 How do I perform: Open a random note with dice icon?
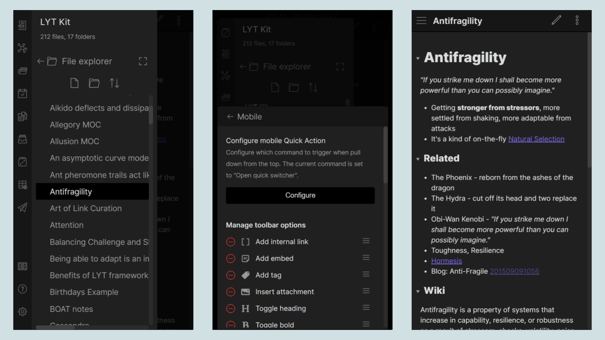[x=22, y=162]
